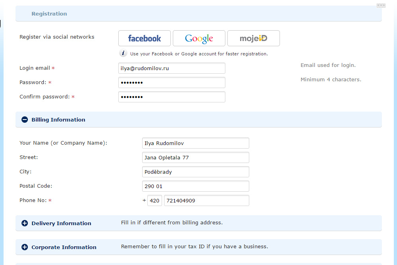Edit the Street address field
Image resolution: width=397 pixels, height=265 pixels.
click(196, 157)
